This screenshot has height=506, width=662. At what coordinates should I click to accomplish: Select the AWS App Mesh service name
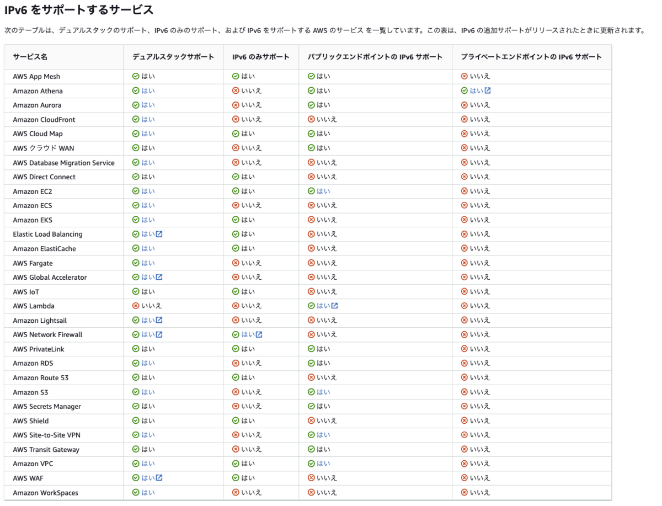pyautogui.click(x=36, y=77)
